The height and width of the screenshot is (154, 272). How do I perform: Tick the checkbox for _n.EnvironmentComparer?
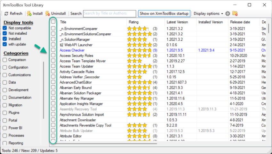coord(53,28)
